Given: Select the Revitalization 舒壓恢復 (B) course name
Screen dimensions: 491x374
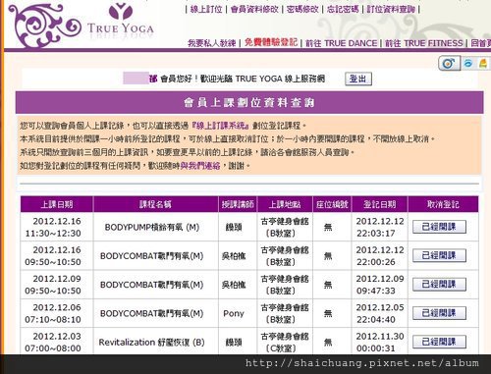Looking at the screenshot, I should pos(151,343).
